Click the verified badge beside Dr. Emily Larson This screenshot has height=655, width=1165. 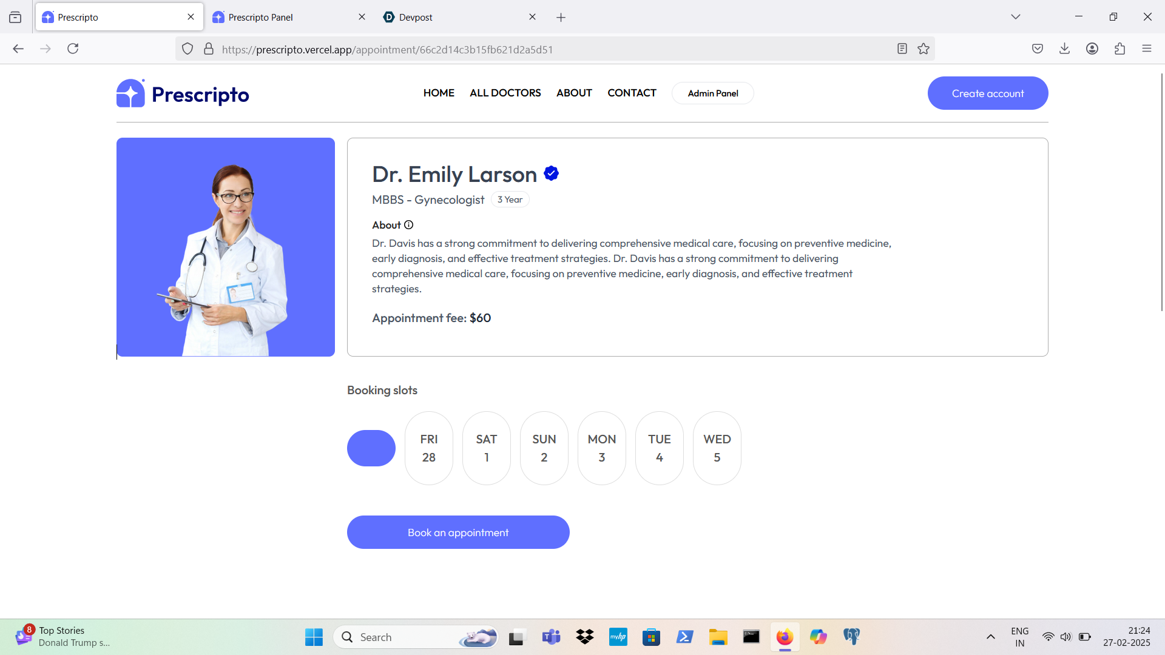click(551, 173)
